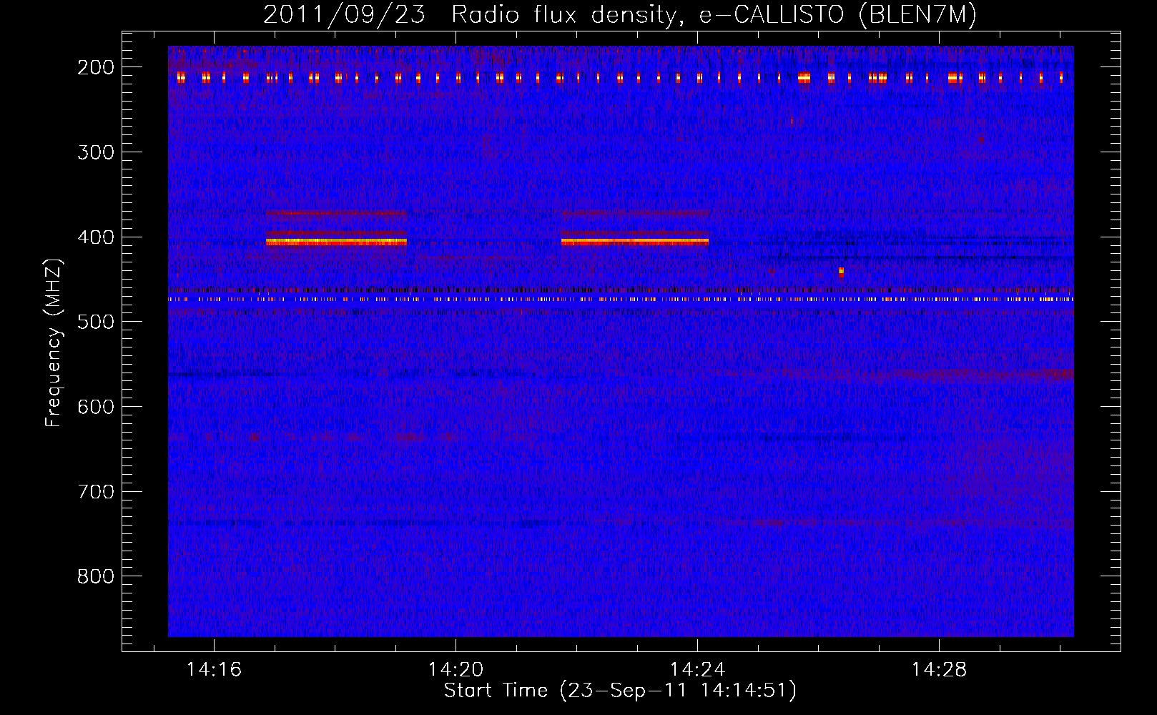Click the 700 frequency tick label
This screenshot has height=715, width=1157.
point(96,492)
